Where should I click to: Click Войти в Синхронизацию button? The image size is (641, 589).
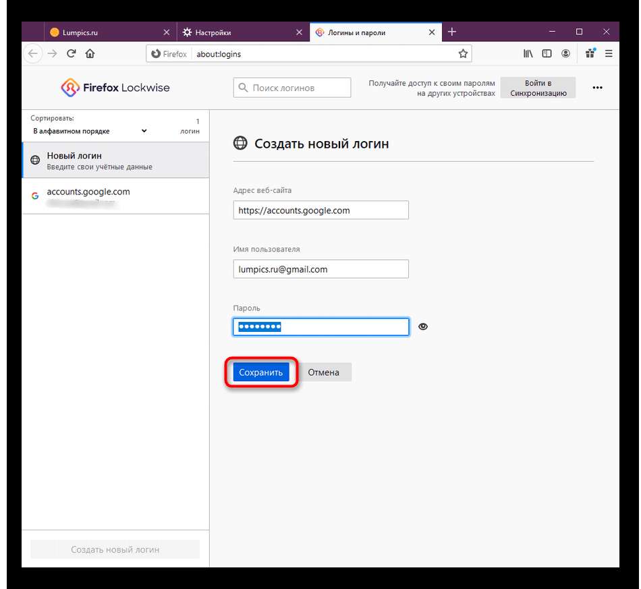(538, 88)
